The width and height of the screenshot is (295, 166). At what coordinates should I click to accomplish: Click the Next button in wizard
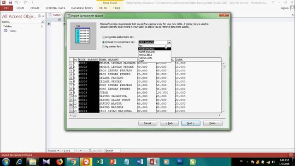pos(191,123)
